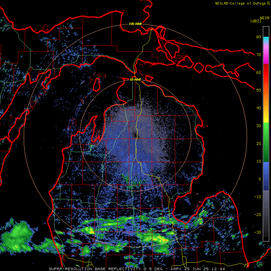Click the 60 value on dBZ scale
Image resolution: width=271 pixels, height=271 pixels.
(x=259, y=72)
